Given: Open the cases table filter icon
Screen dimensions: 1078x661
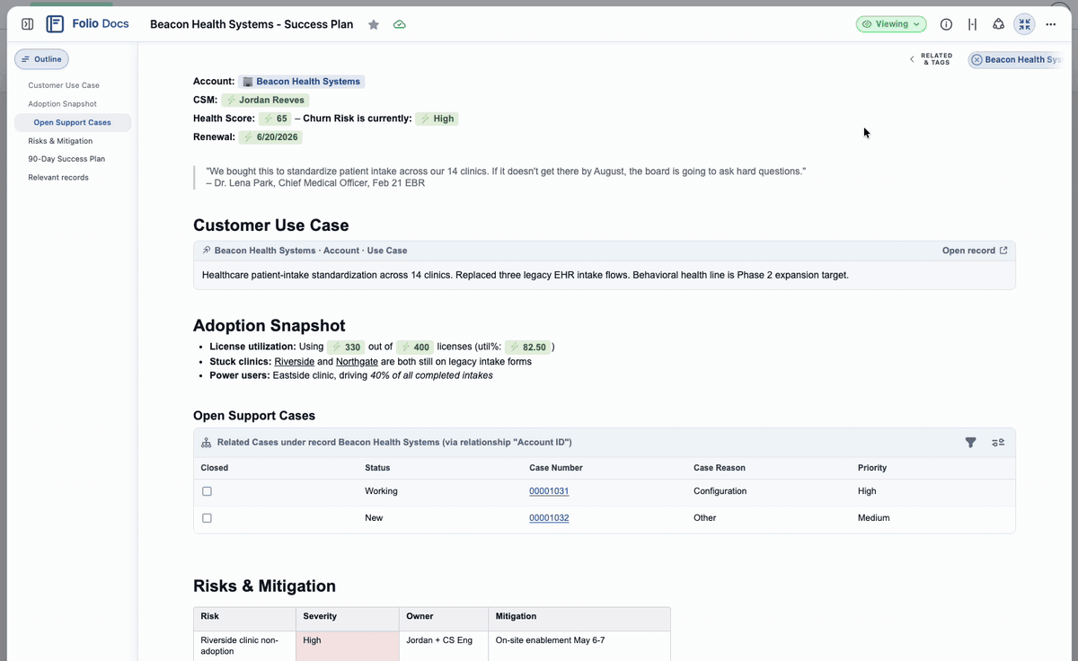Looking at the screenshot, I should 970,443.
